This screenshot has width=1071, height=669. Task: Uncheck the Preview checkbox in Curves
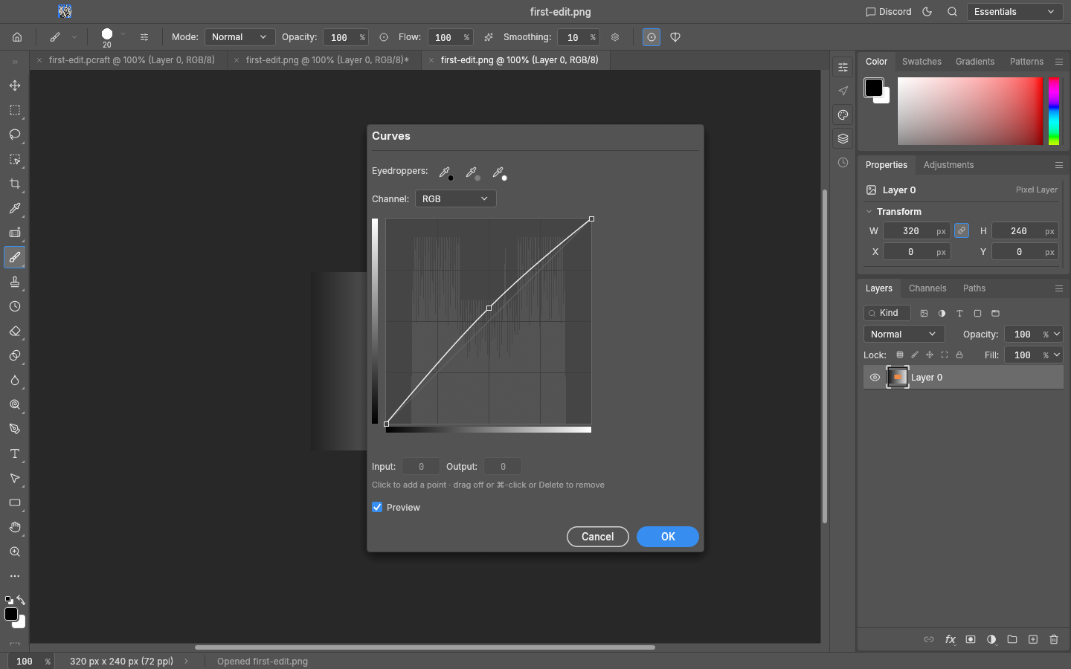point(377,507)
